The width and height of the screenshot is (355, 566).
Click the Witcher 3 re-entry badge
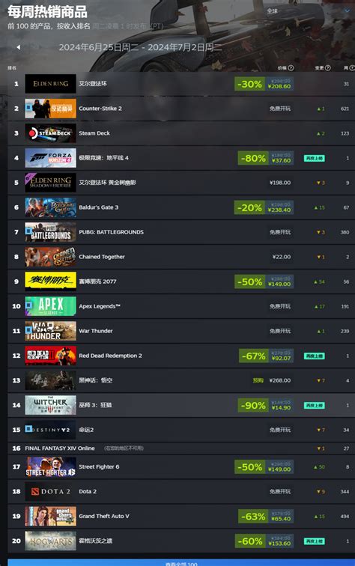(x=315, y=405)
